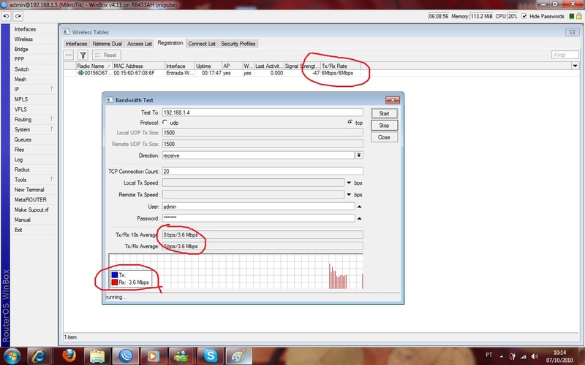Sort by the Tx/Rx Rate column header
Screen dimensions: 585x365
coord(341,66)
